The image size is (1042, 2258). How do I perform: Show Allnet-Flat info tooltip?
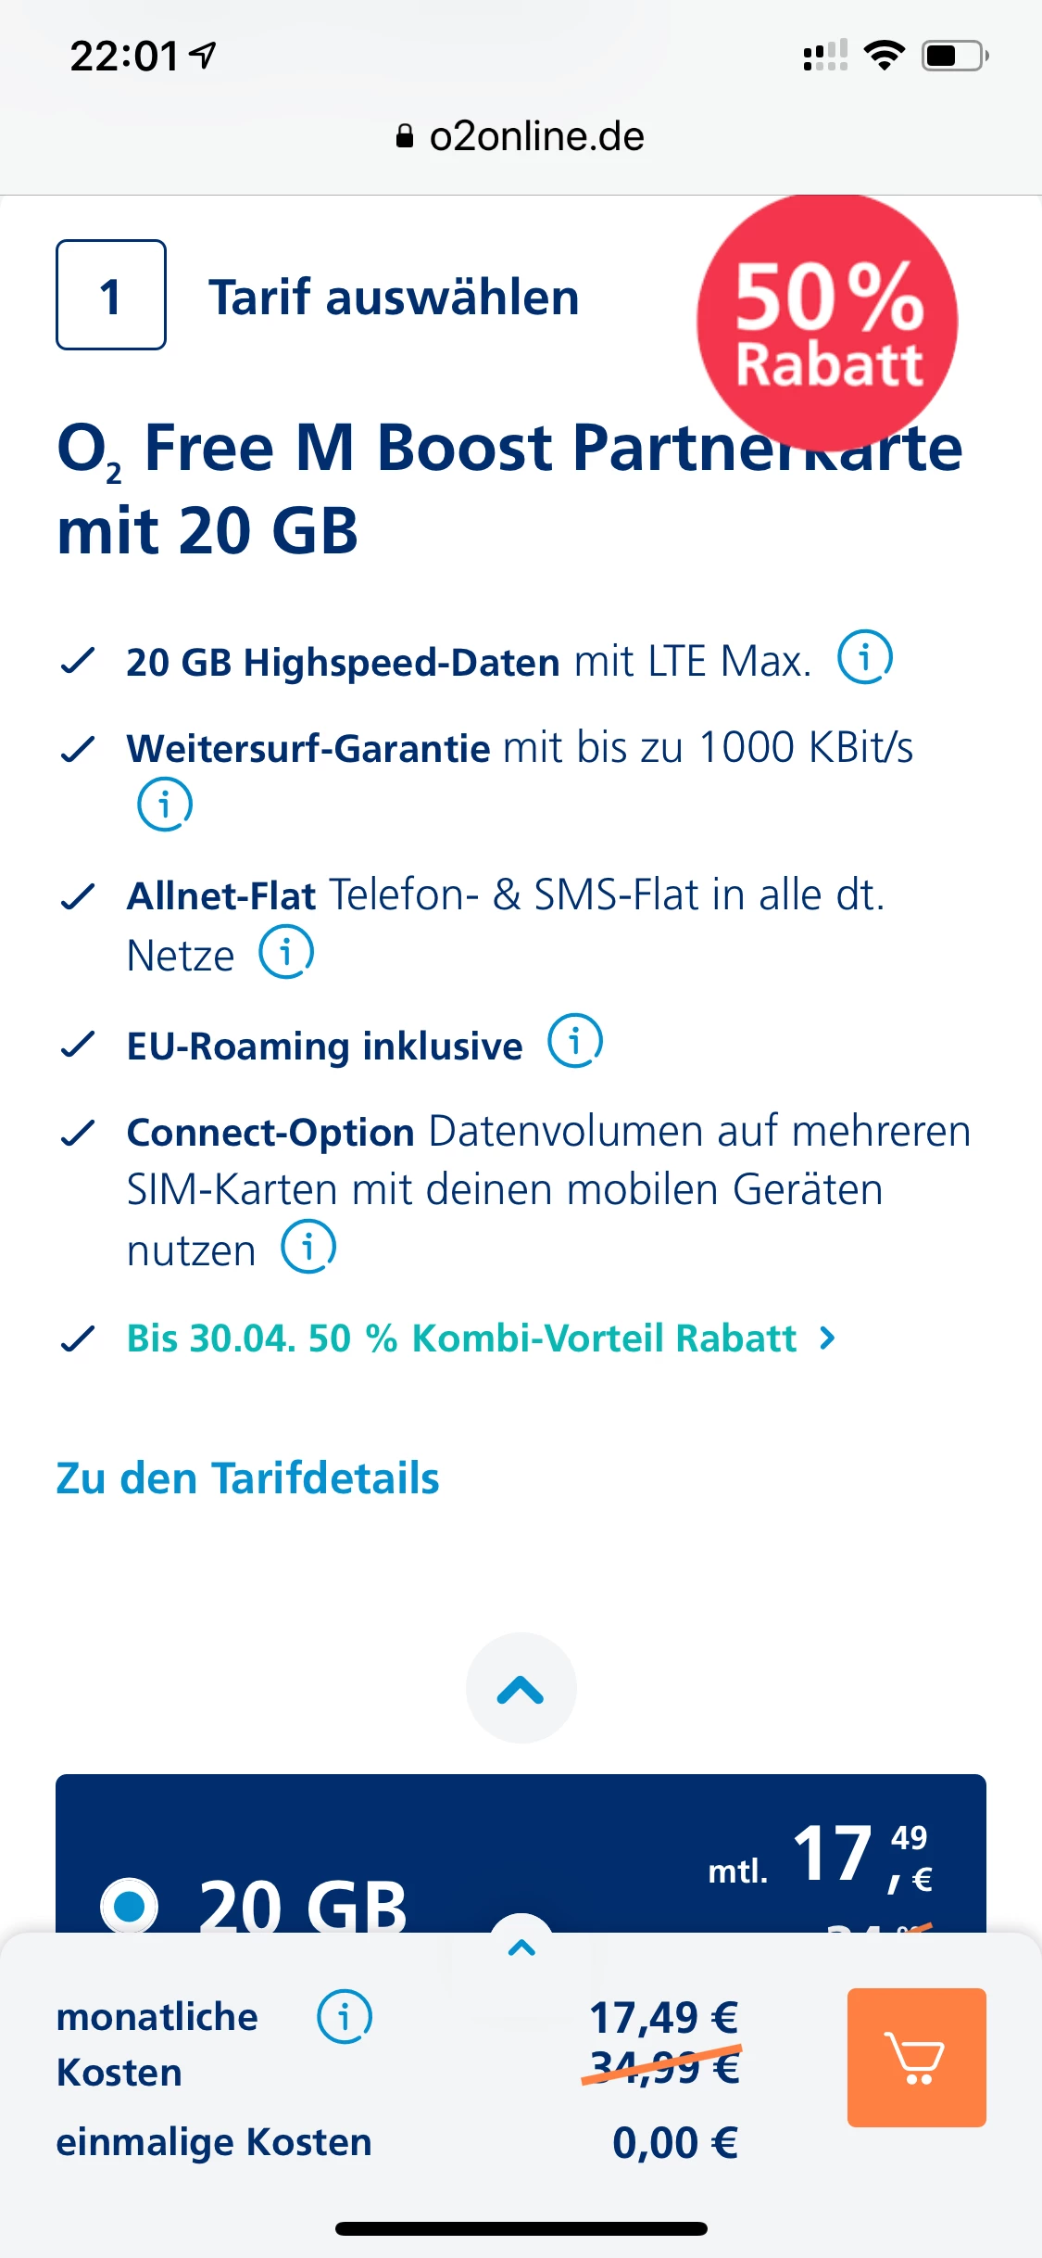286,952
